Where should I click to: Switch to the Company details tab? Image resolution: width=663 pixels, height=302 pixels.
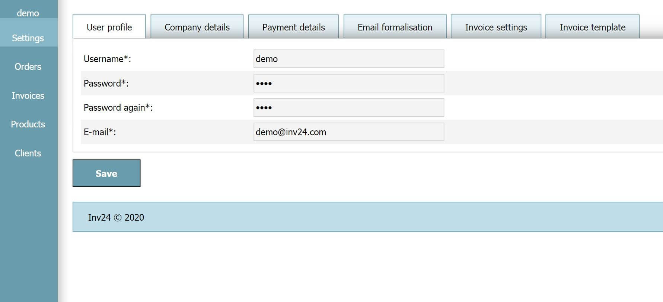point(197,27)
